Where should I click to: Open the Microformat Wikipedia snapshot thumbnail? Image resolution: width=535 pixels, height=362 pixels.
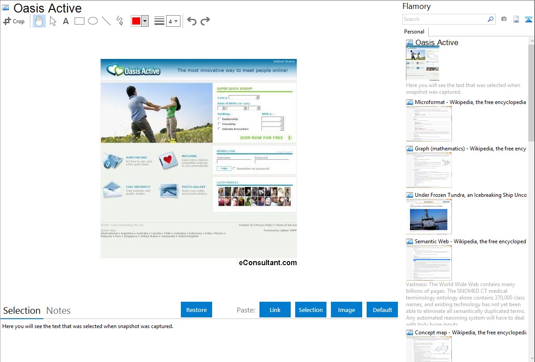coord(429,124)
